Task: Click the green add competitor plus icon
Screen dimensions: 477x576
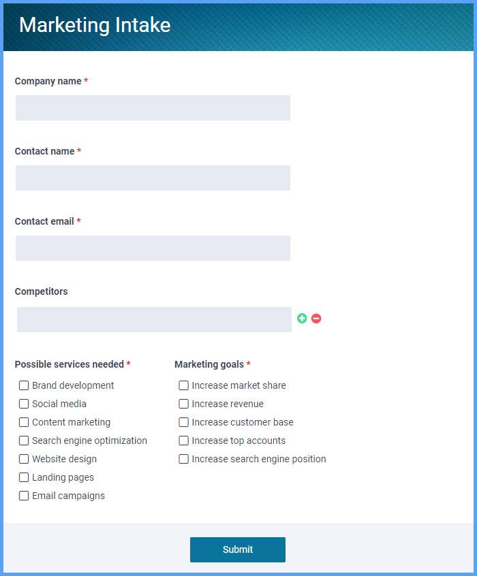Action: point(302,319)
